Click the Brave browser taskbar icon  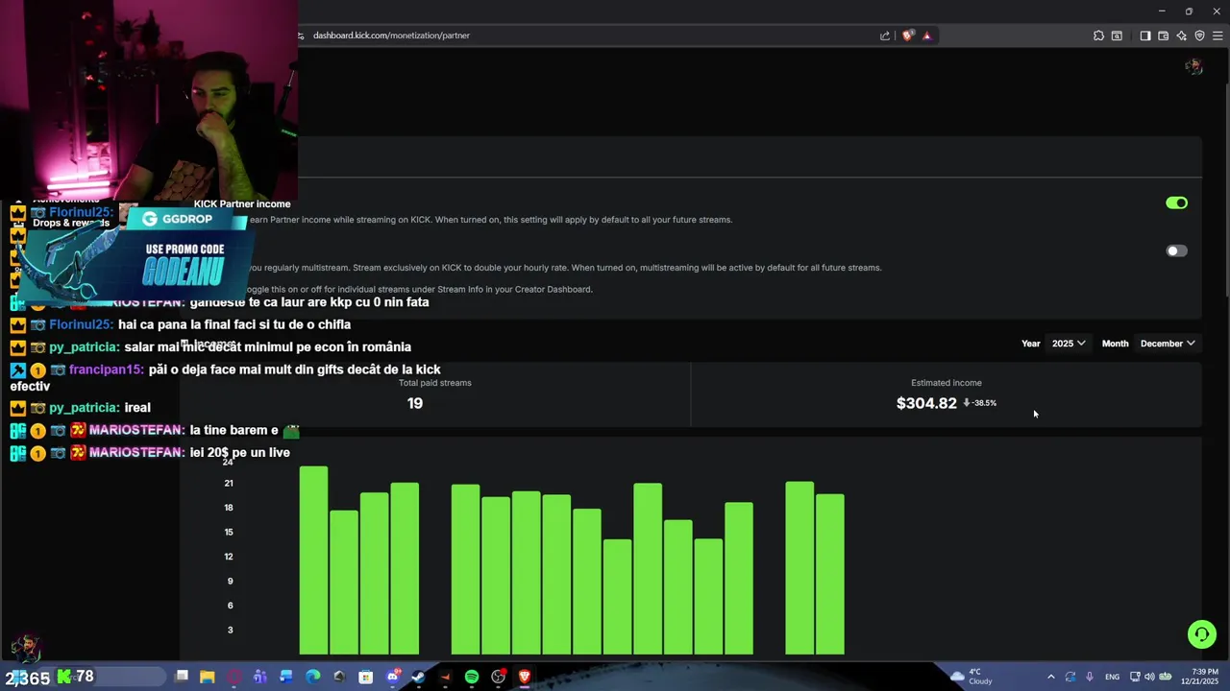pyautogui.click(x=525, y=677)
